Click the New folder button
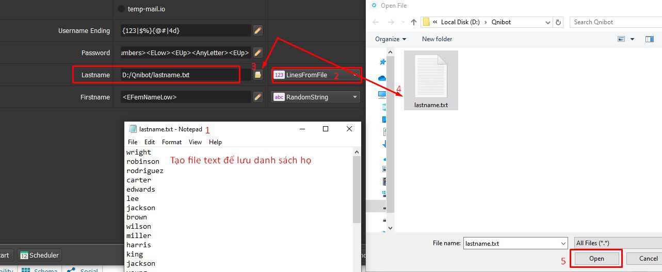The height and width of the screenshot is (272, 662). coord(437,39)
